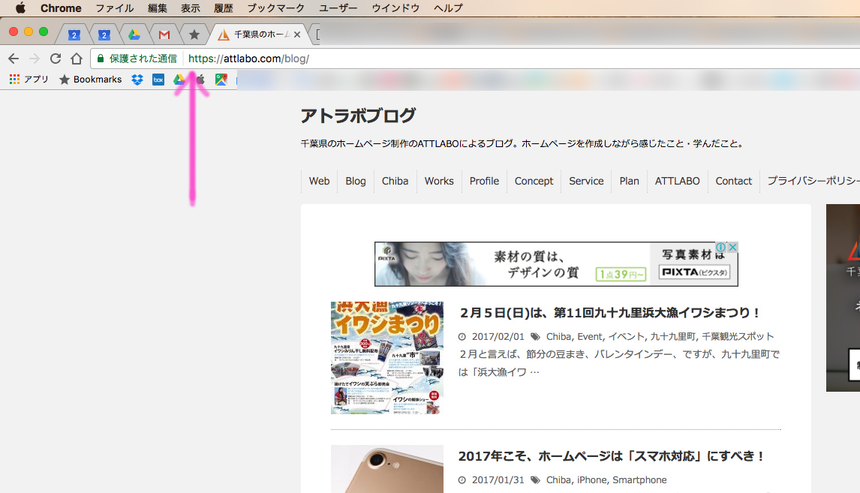Open the Plan navigation link
The height and width of the screenshot is (493, 860).
629,181
